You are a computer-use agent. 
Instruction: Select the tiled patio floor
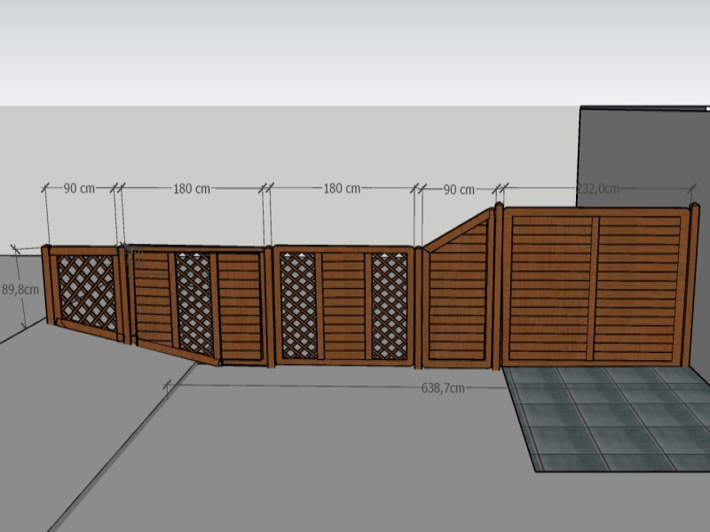tap(611, 419)
